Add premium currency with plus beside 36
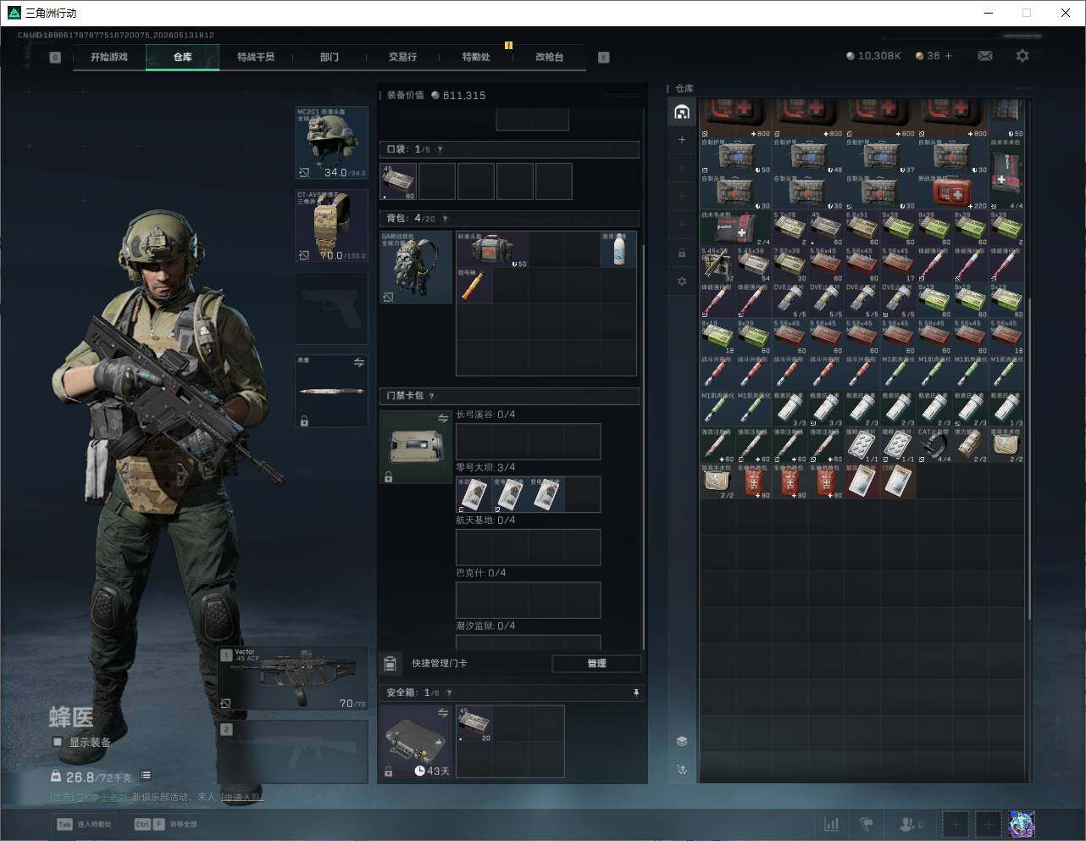The width and height of the screenshot is (1086, 841). pyautogui.click(x=949, y=56)
